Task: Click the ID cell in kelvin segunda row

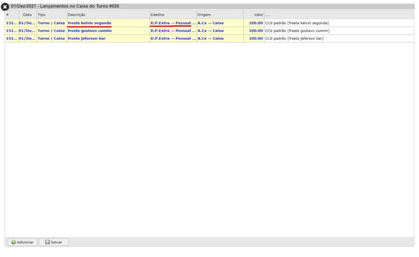Action: (12, 23)
